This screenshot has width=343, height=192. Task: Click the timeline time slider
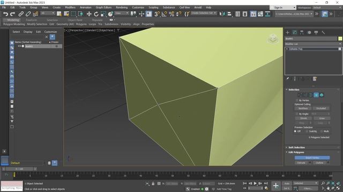19,169
